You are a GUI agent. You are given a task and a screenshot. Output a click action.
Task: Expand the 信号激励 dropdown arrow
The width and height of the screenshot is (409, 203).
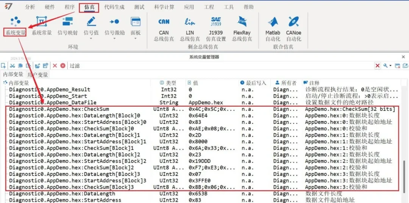coord(114,39)
